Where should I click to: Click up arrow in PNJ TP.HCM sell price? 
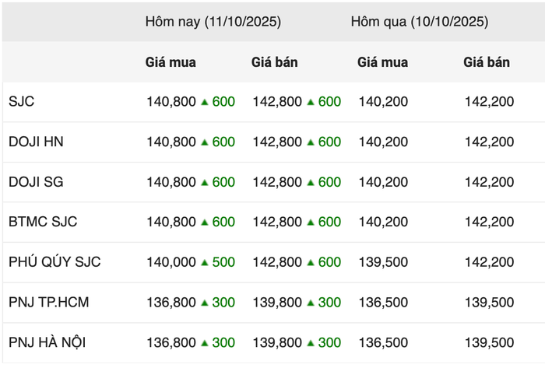pos(311,302)
